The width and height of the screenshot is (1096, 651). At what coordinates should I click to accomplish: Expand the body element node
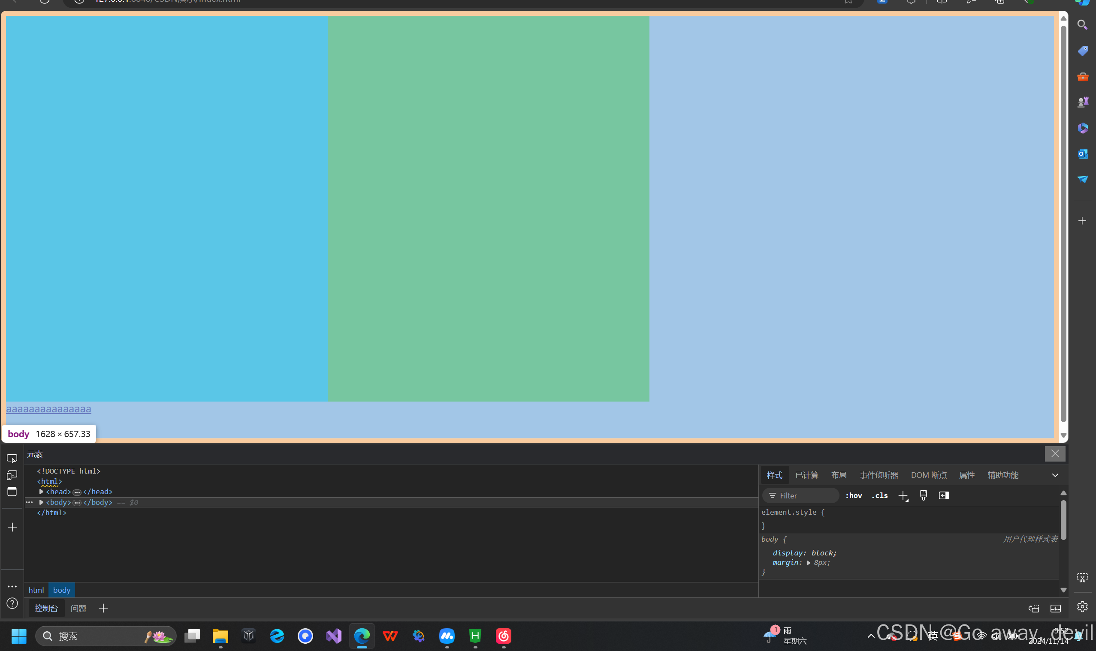41,502
